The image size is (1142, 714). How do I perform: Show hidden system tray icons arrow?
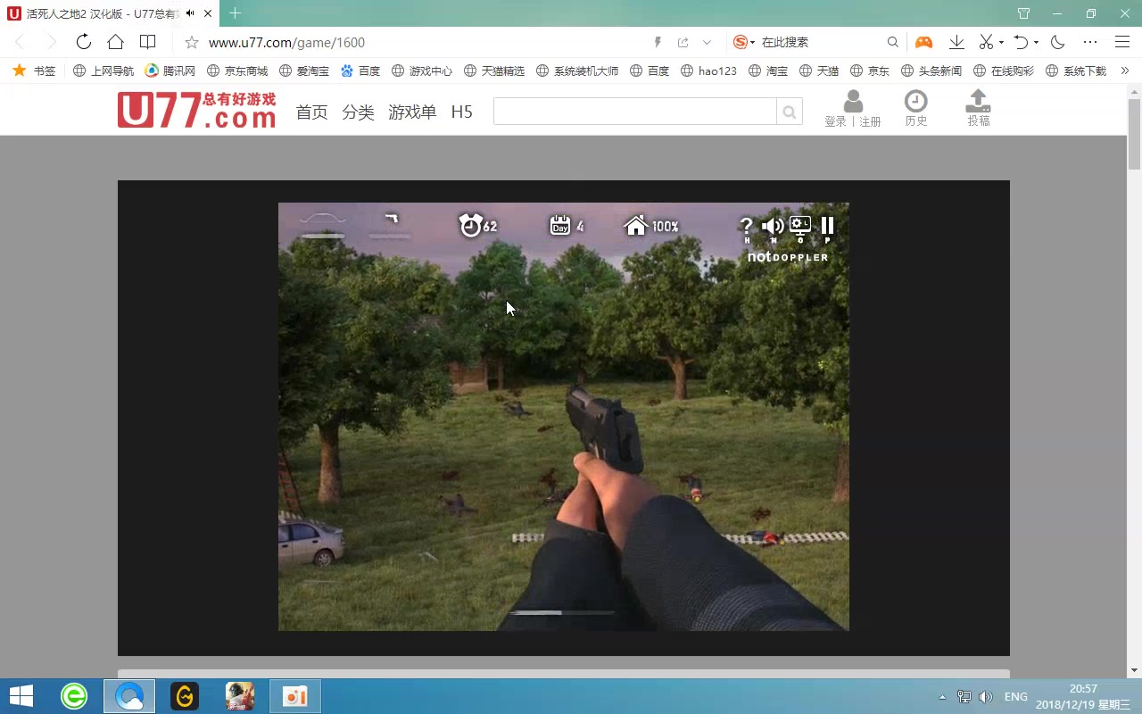coord(942,697)
